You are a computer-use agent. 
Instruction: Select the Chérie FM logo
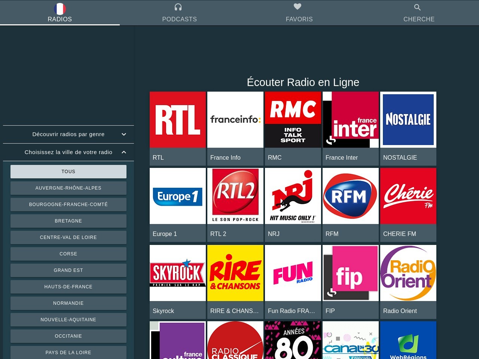(408, 196)
